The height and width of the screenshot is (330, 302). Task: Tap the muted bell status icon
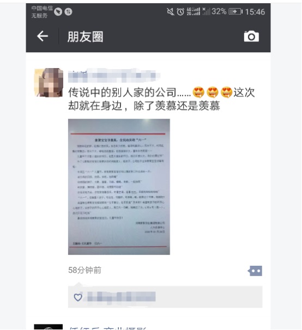tap(171, 11)
